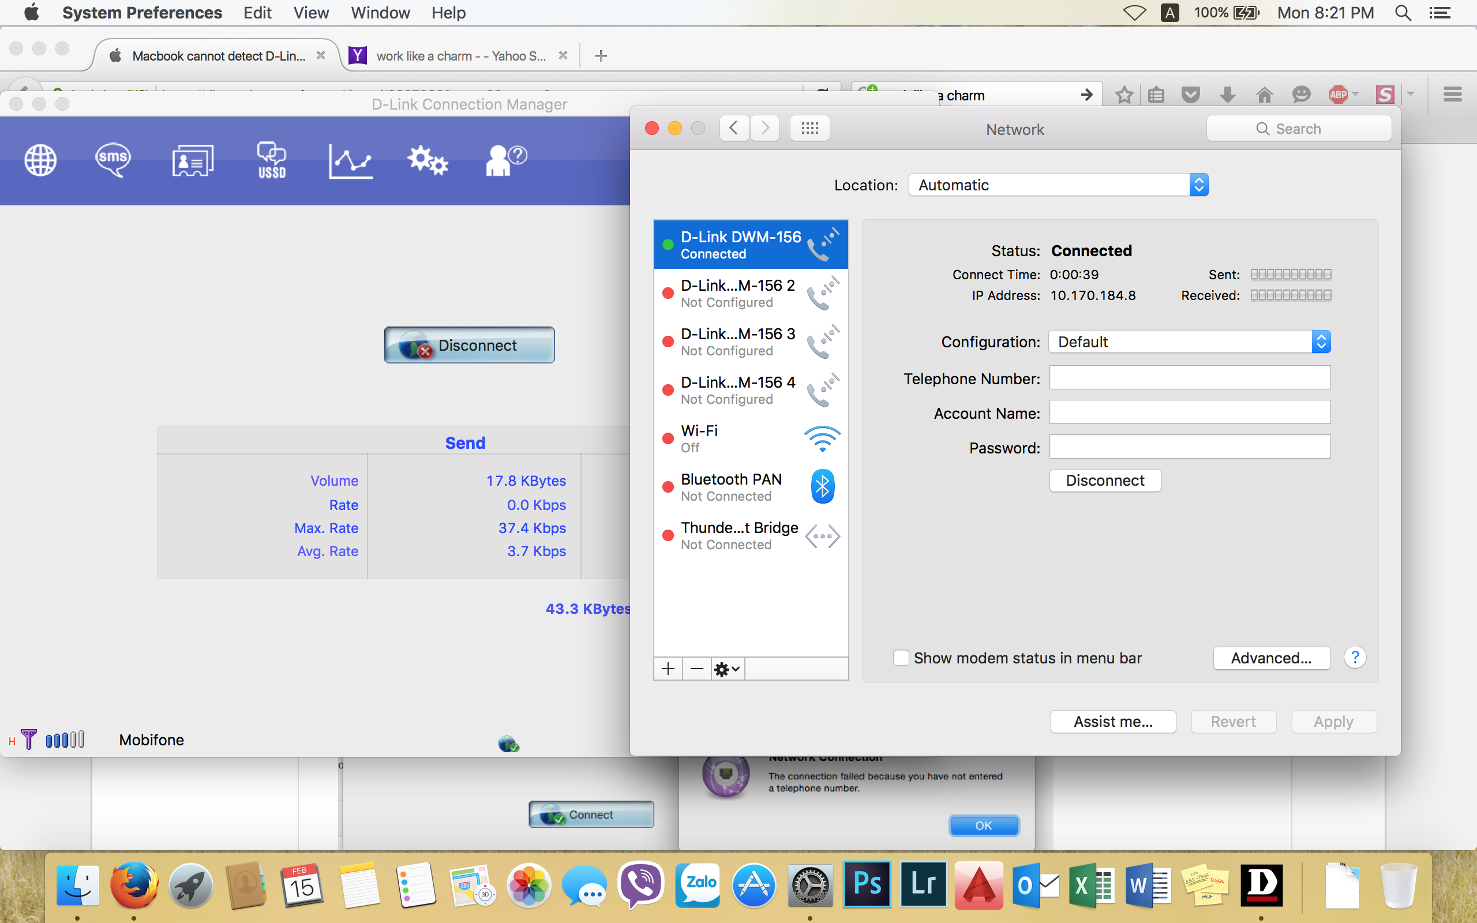Add a new network service with plus
The image size is (1477, 923).
[x=668, y=669]
